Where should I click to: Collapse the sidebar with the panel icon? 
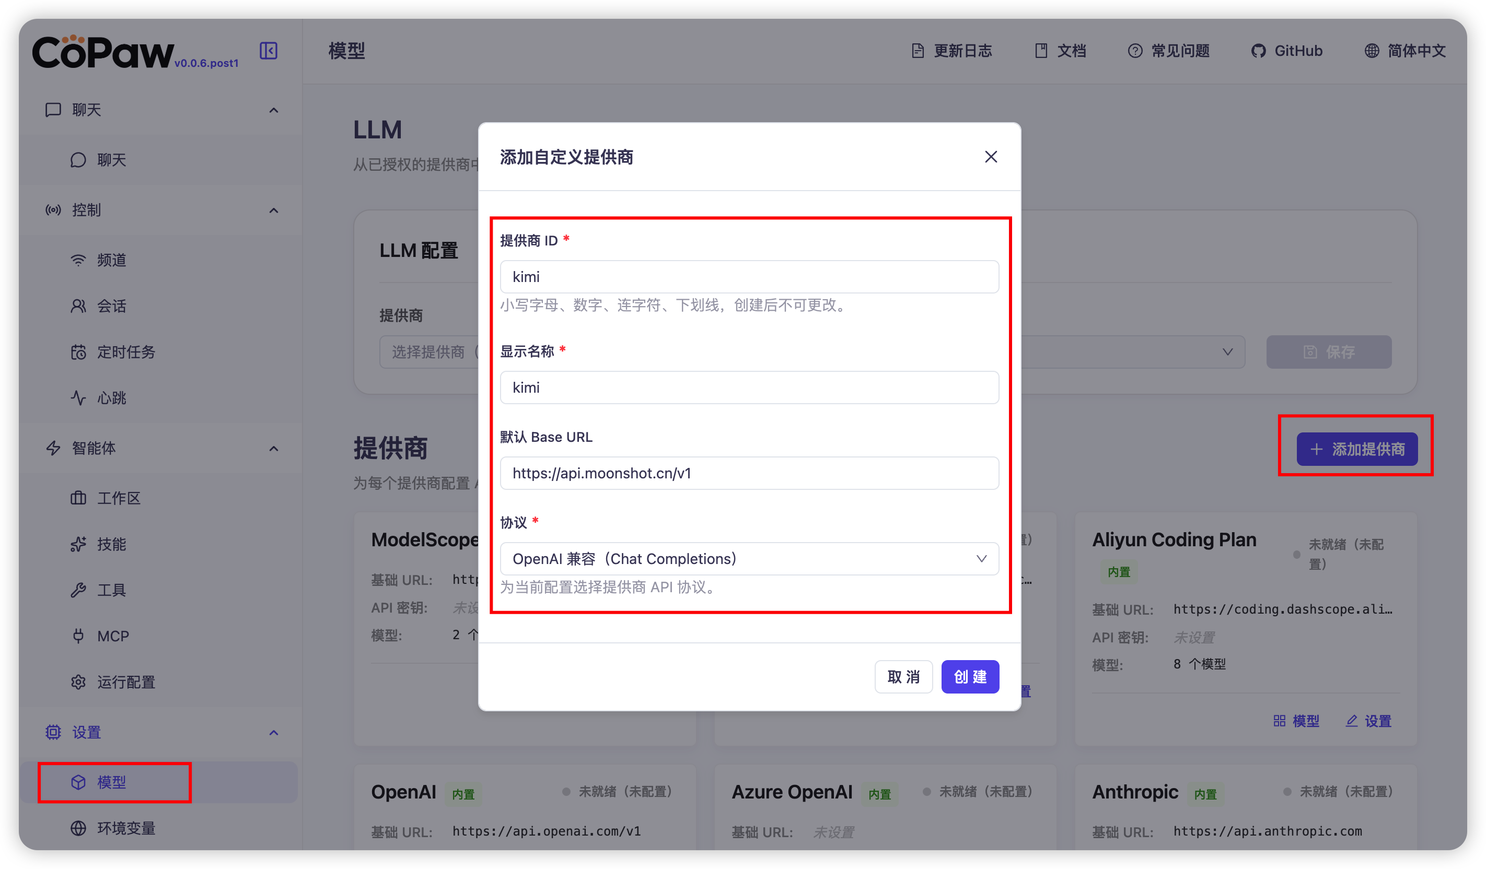coord(269,51)
